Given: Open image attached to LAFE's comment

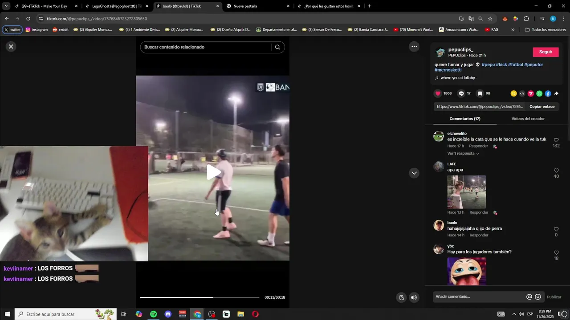Looking at the screenshot, I should [x=467, y=192].
